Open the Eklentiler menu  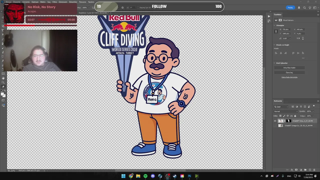[x=73, y=2]
